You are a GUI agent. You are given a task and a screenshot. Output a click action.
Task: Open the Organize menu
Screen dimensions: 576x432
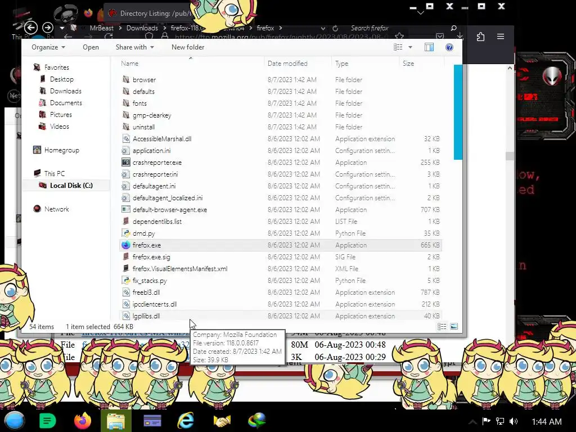coord(48,47)
